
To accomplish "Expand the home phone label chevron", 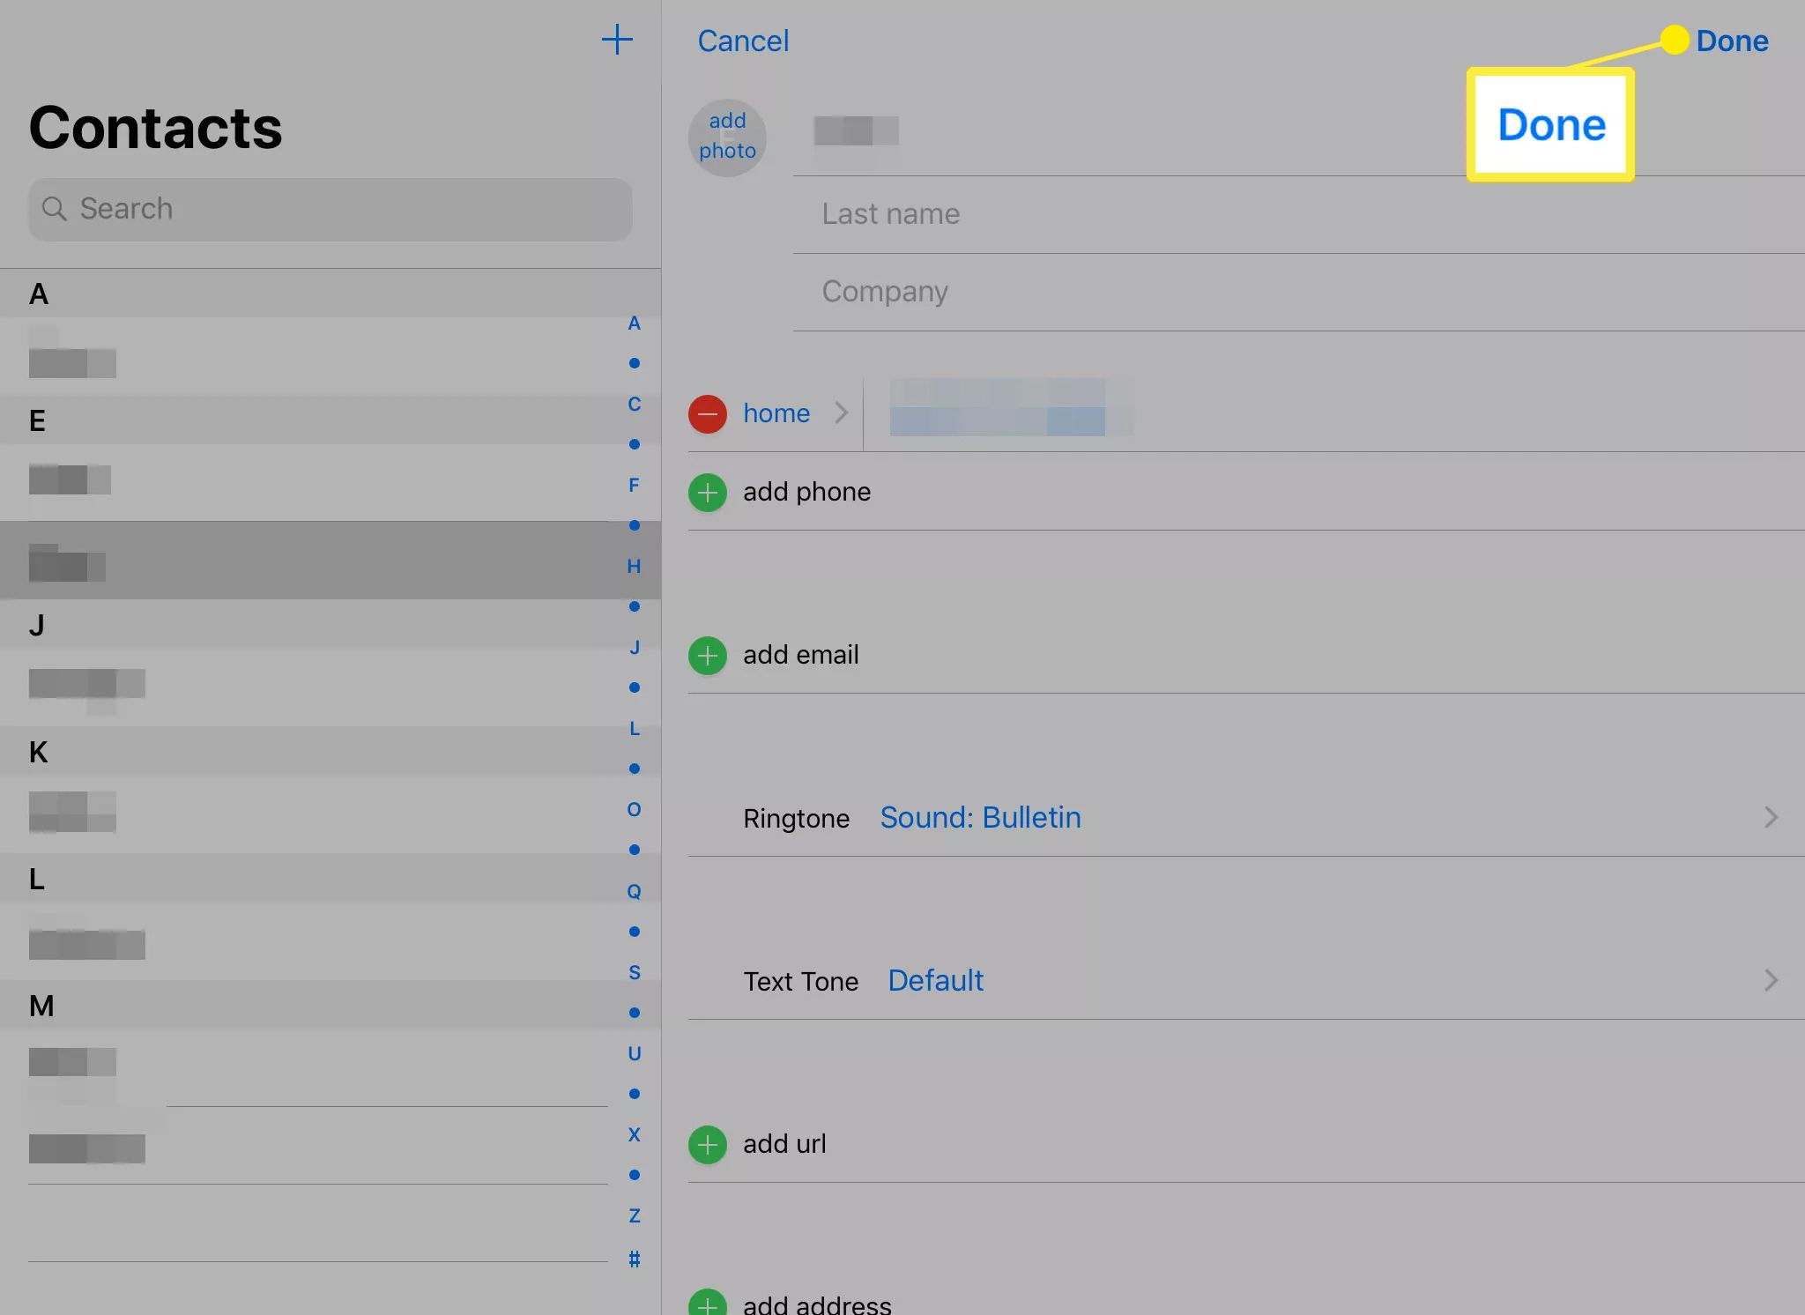I will pyautogui.click(x=843, y=411).
